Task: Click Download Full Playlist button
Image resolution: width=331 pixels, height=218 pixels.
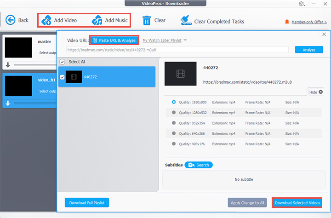Action: (87, 202)
